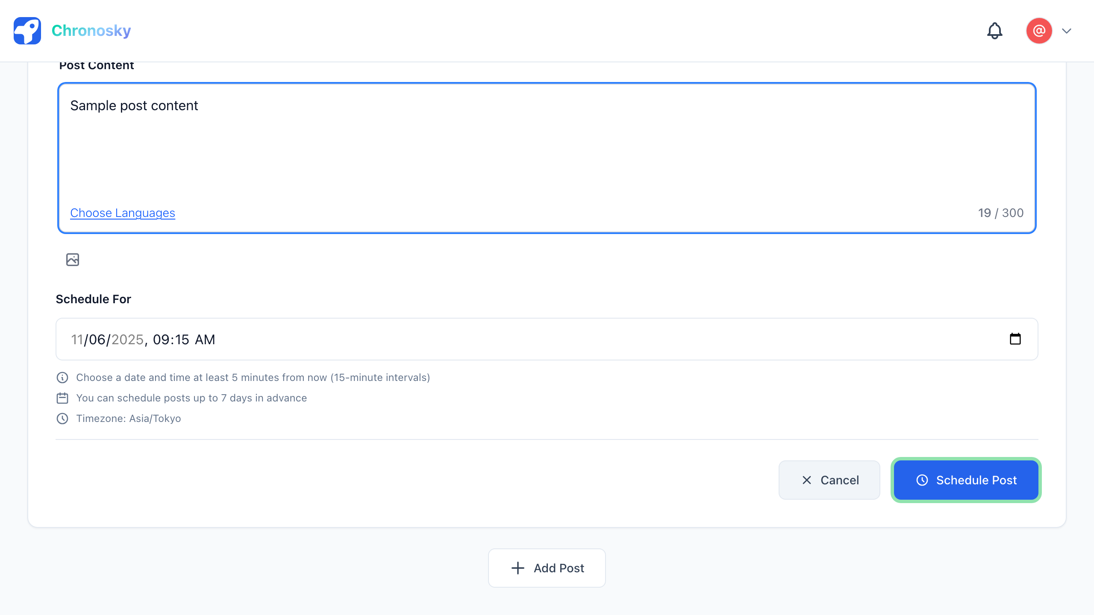
Task: Select the day 06 in schedule date
Action: (x=97, y=340)
